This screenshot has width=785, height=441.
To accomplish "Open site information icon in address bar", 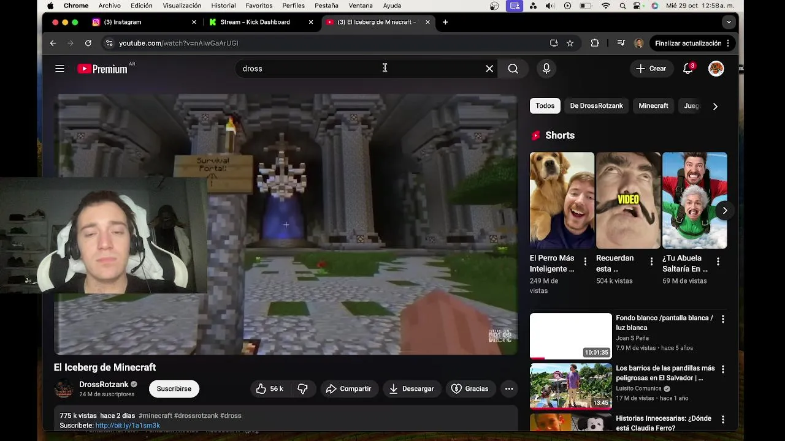I will click(109, 43).
